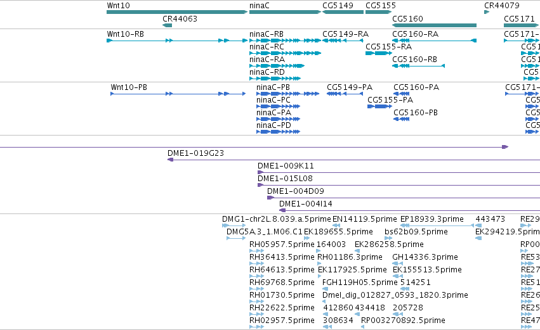Viewport: 540px width, 330px height.
Task: Select EST DMG5A.3_1.M06.C1
Action: pyautogui.click(x=236, y=238)
